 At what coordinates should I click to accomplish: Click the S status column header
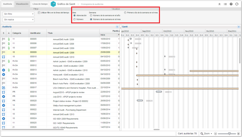(x=4, y=33)
